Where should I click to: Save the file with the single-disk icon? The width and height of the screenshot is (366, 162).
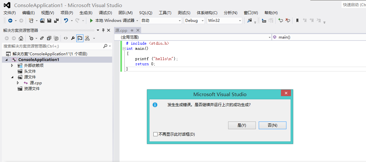tap(49, 21)
